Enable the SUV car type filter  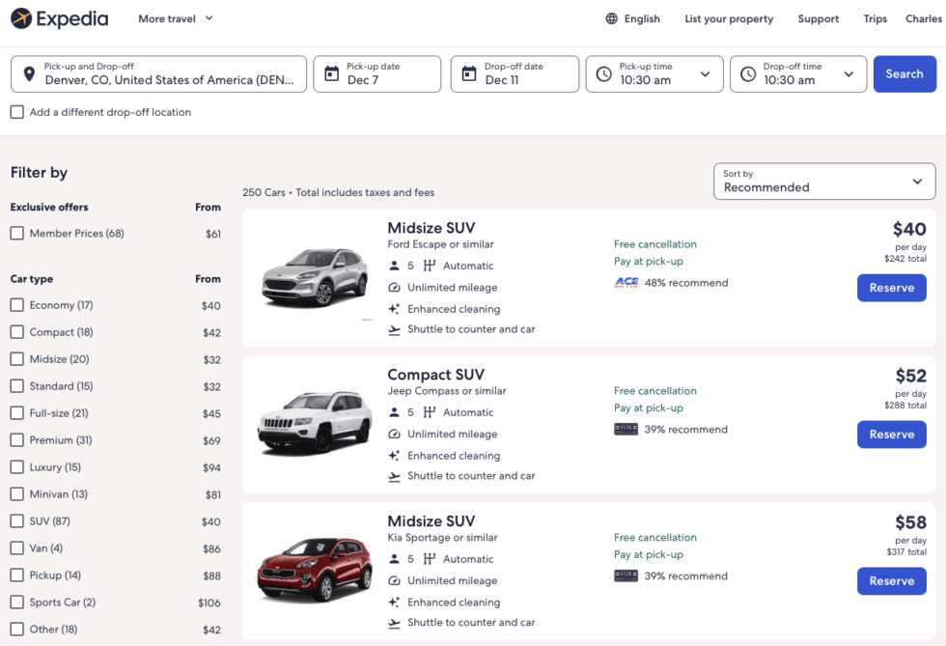(16, 520)
